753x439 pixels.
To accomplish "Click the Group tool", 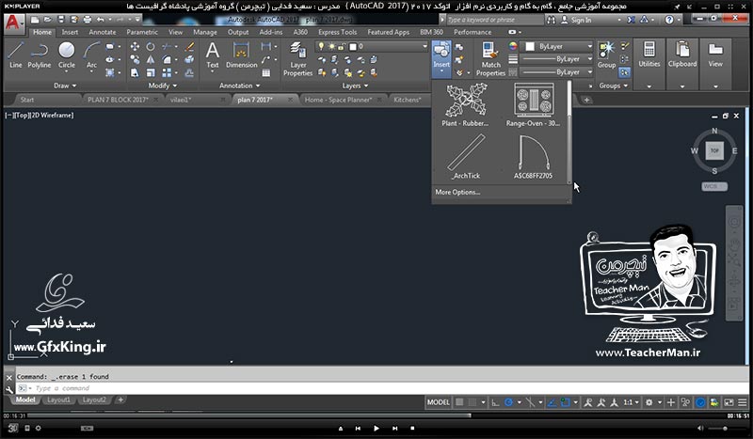I will [x=606, y=55].
